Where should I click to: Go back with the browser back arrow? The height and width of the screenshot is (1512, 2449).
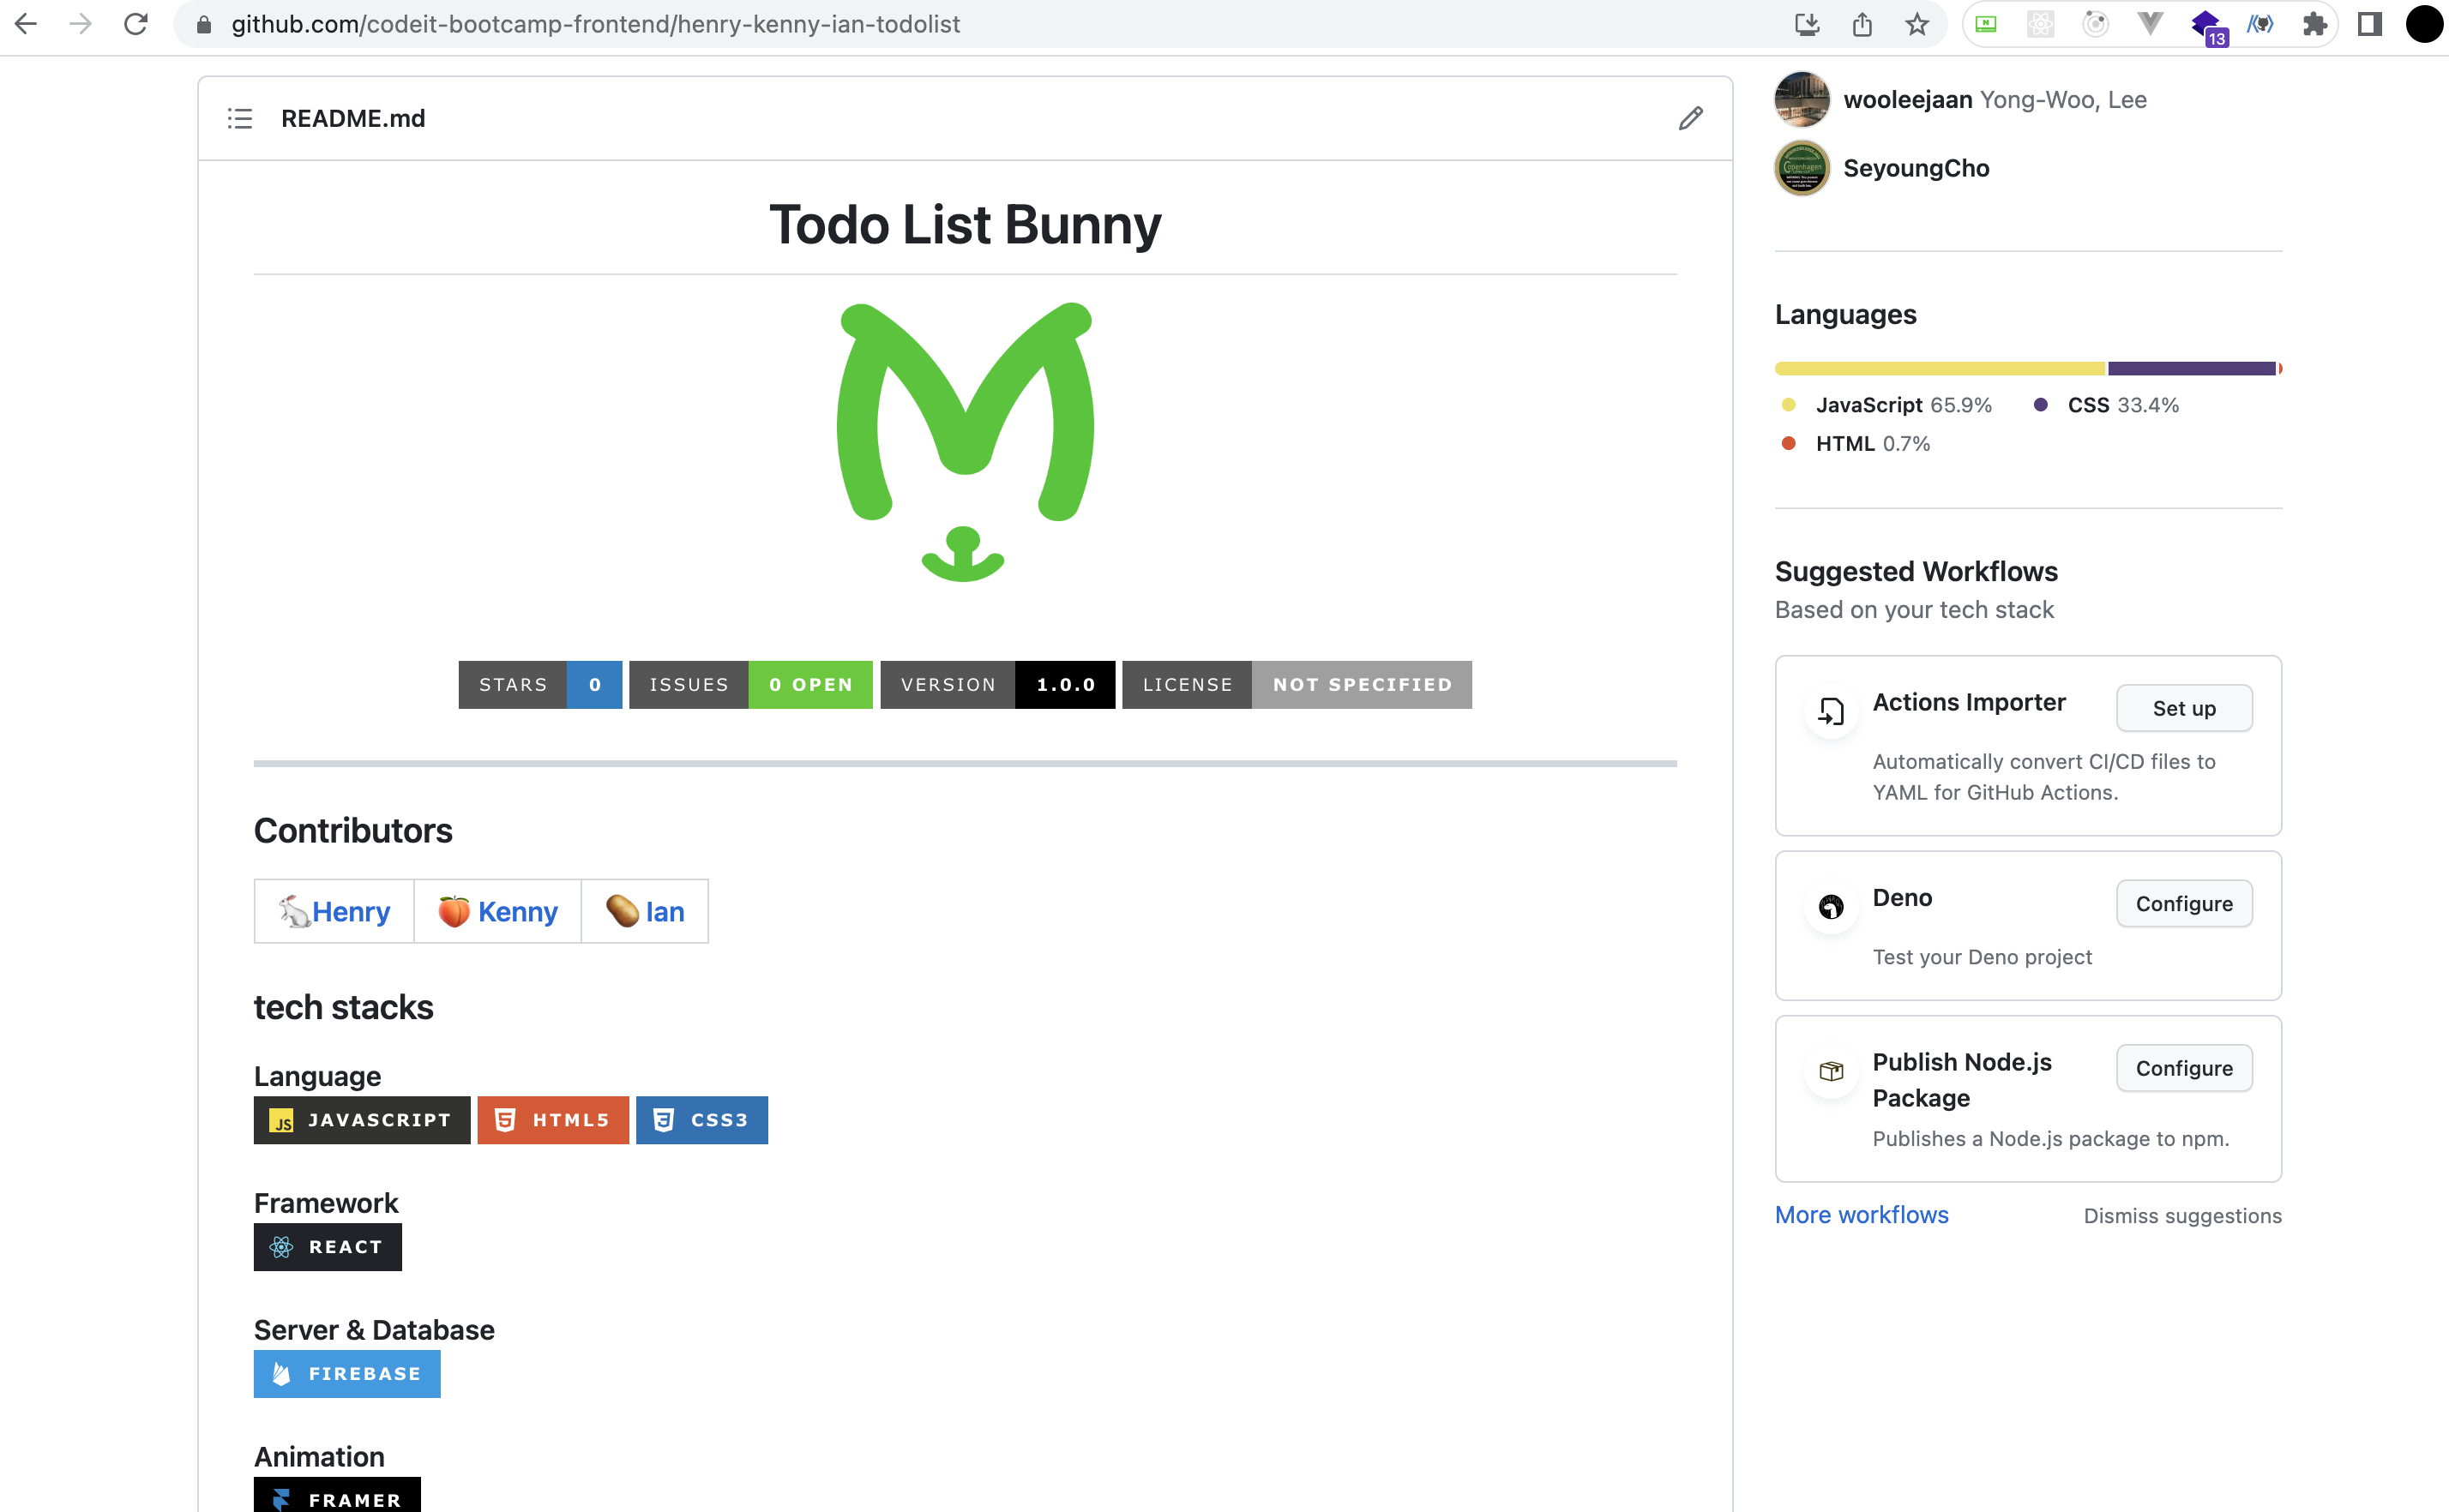point(26,24)
